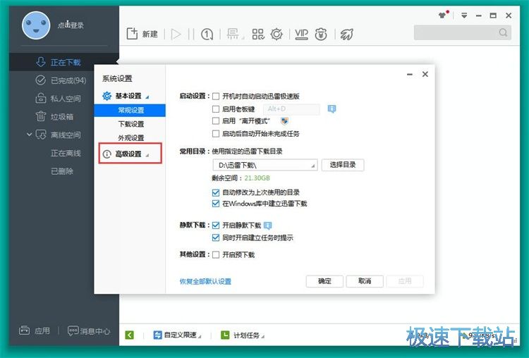
Task: Uncheck 在Windows库中建立迅雷下载
Action: (216, 204)
